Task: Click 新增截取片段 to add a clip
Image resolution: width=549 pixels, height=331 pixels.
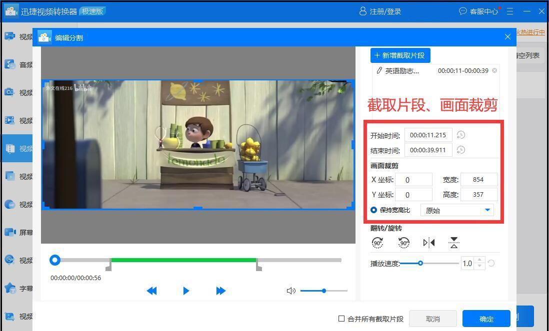Action: 400,55
